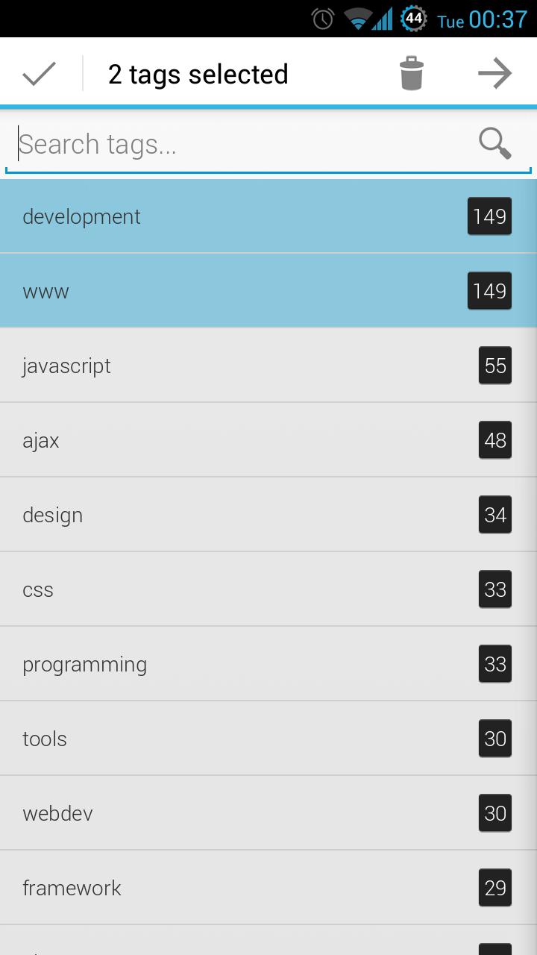This screenshot has height=955, width=537.
Task: Deselect the highlighted development tag
Action: click(224, 216)
